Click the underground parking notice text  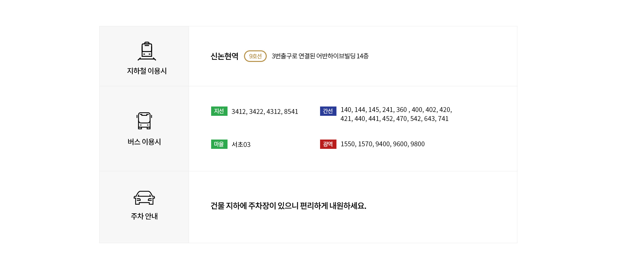click(x=289, y=206)
